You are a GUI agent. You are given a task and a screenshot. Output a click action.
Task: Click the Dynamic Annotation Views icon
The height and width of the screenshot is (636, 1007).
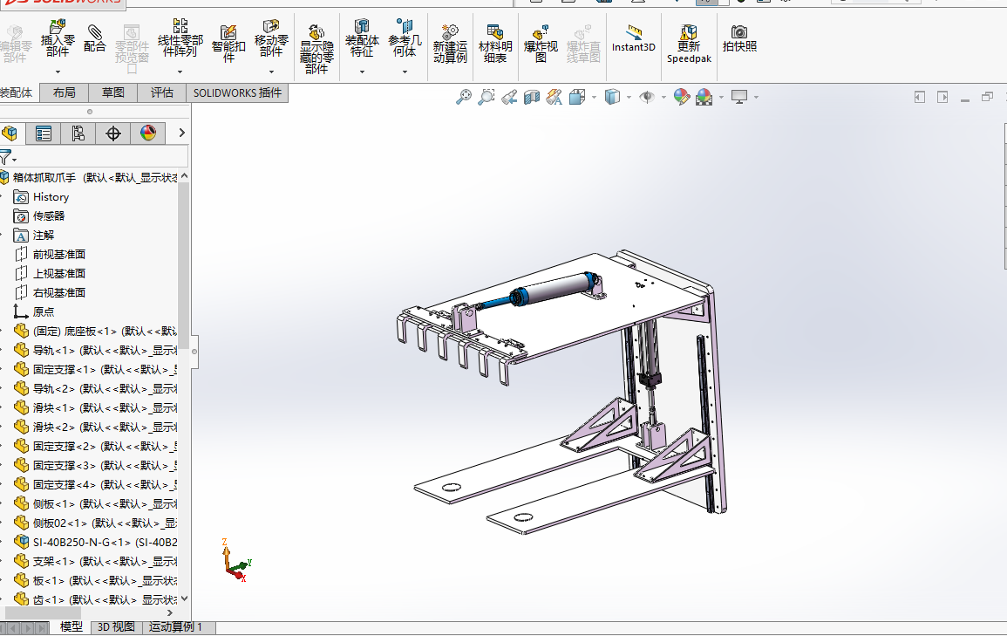click(554, 97)
